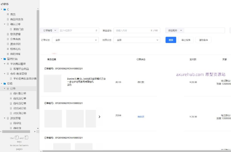The width and height of the screenshot is (231, 152).
Task: Open the 已完成订单 page
Action: (20, 108)
